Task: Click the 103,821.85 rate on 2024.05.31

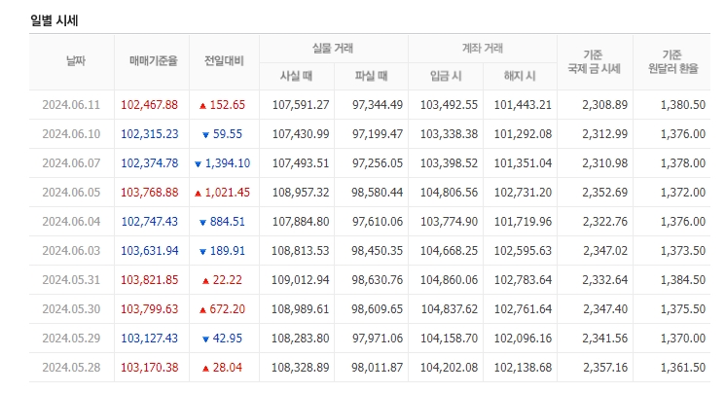Action: (150, 280)
